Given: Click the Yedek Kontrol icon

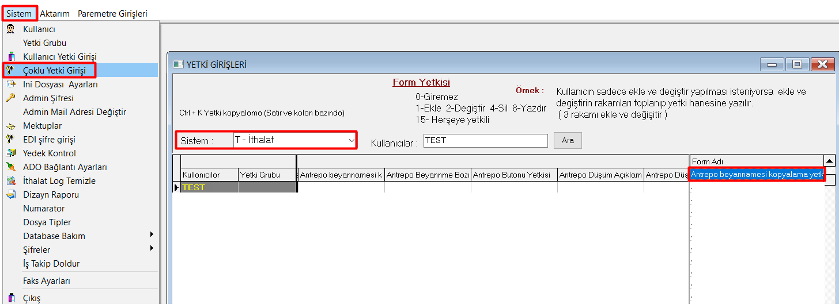Looking at the screenshot, I should click(10, 153).
